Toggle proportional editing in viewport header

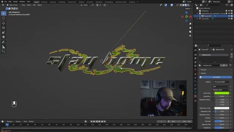click(x=105, y=5)
